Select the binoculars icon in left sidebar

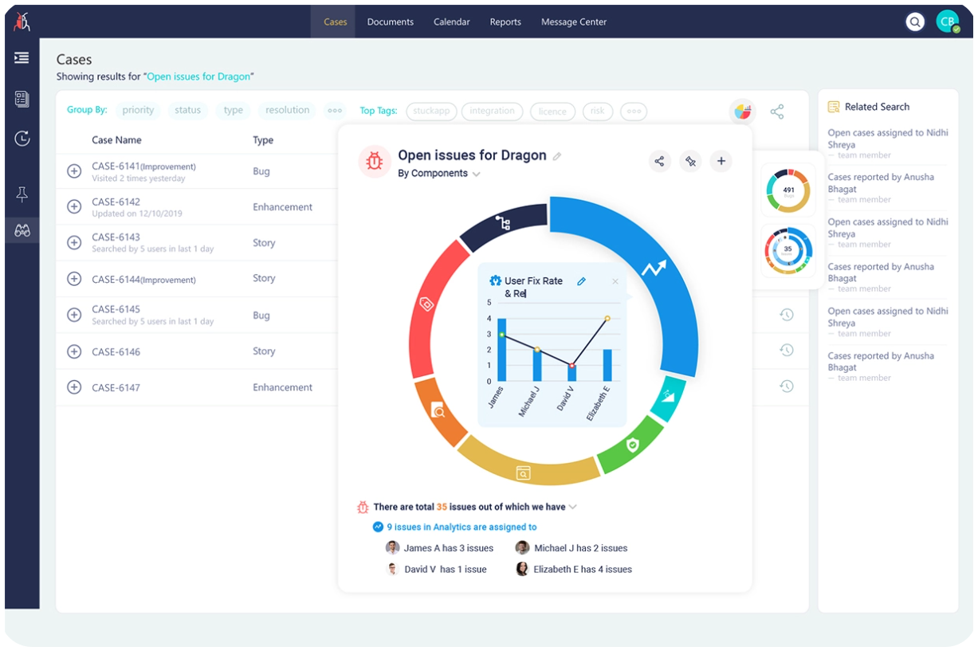click(22, 231)
